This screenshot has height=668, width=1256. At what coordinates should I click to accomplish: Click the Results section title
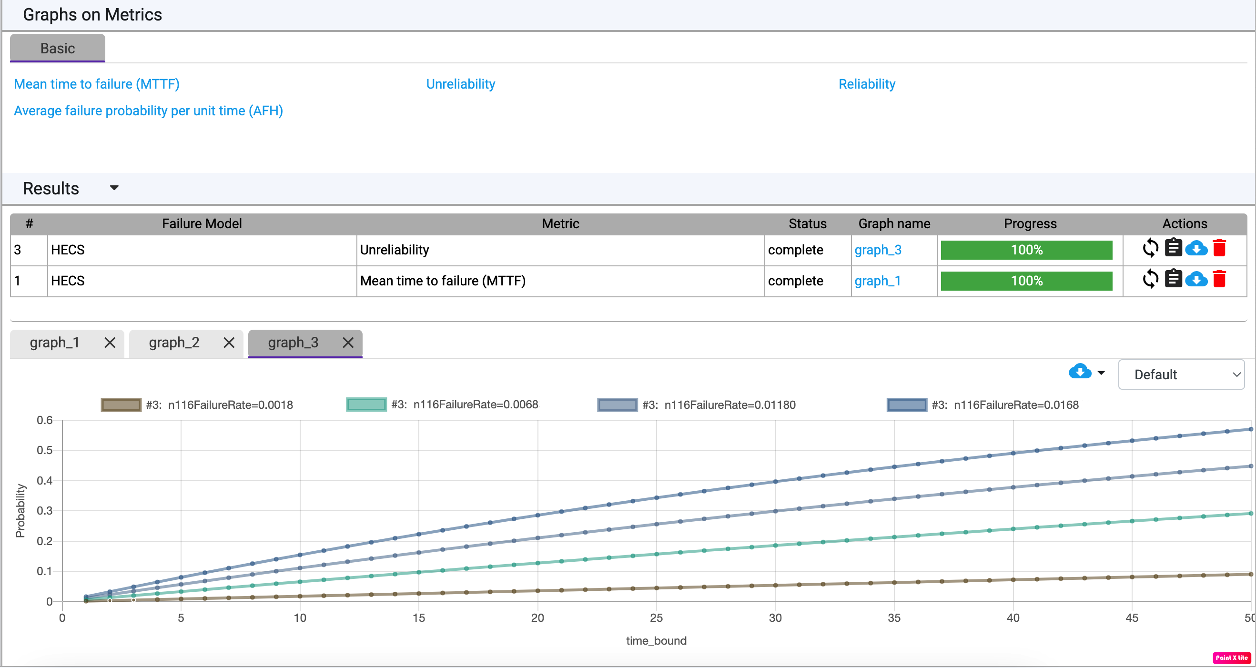pyautogui.click(x=51, y=189)
